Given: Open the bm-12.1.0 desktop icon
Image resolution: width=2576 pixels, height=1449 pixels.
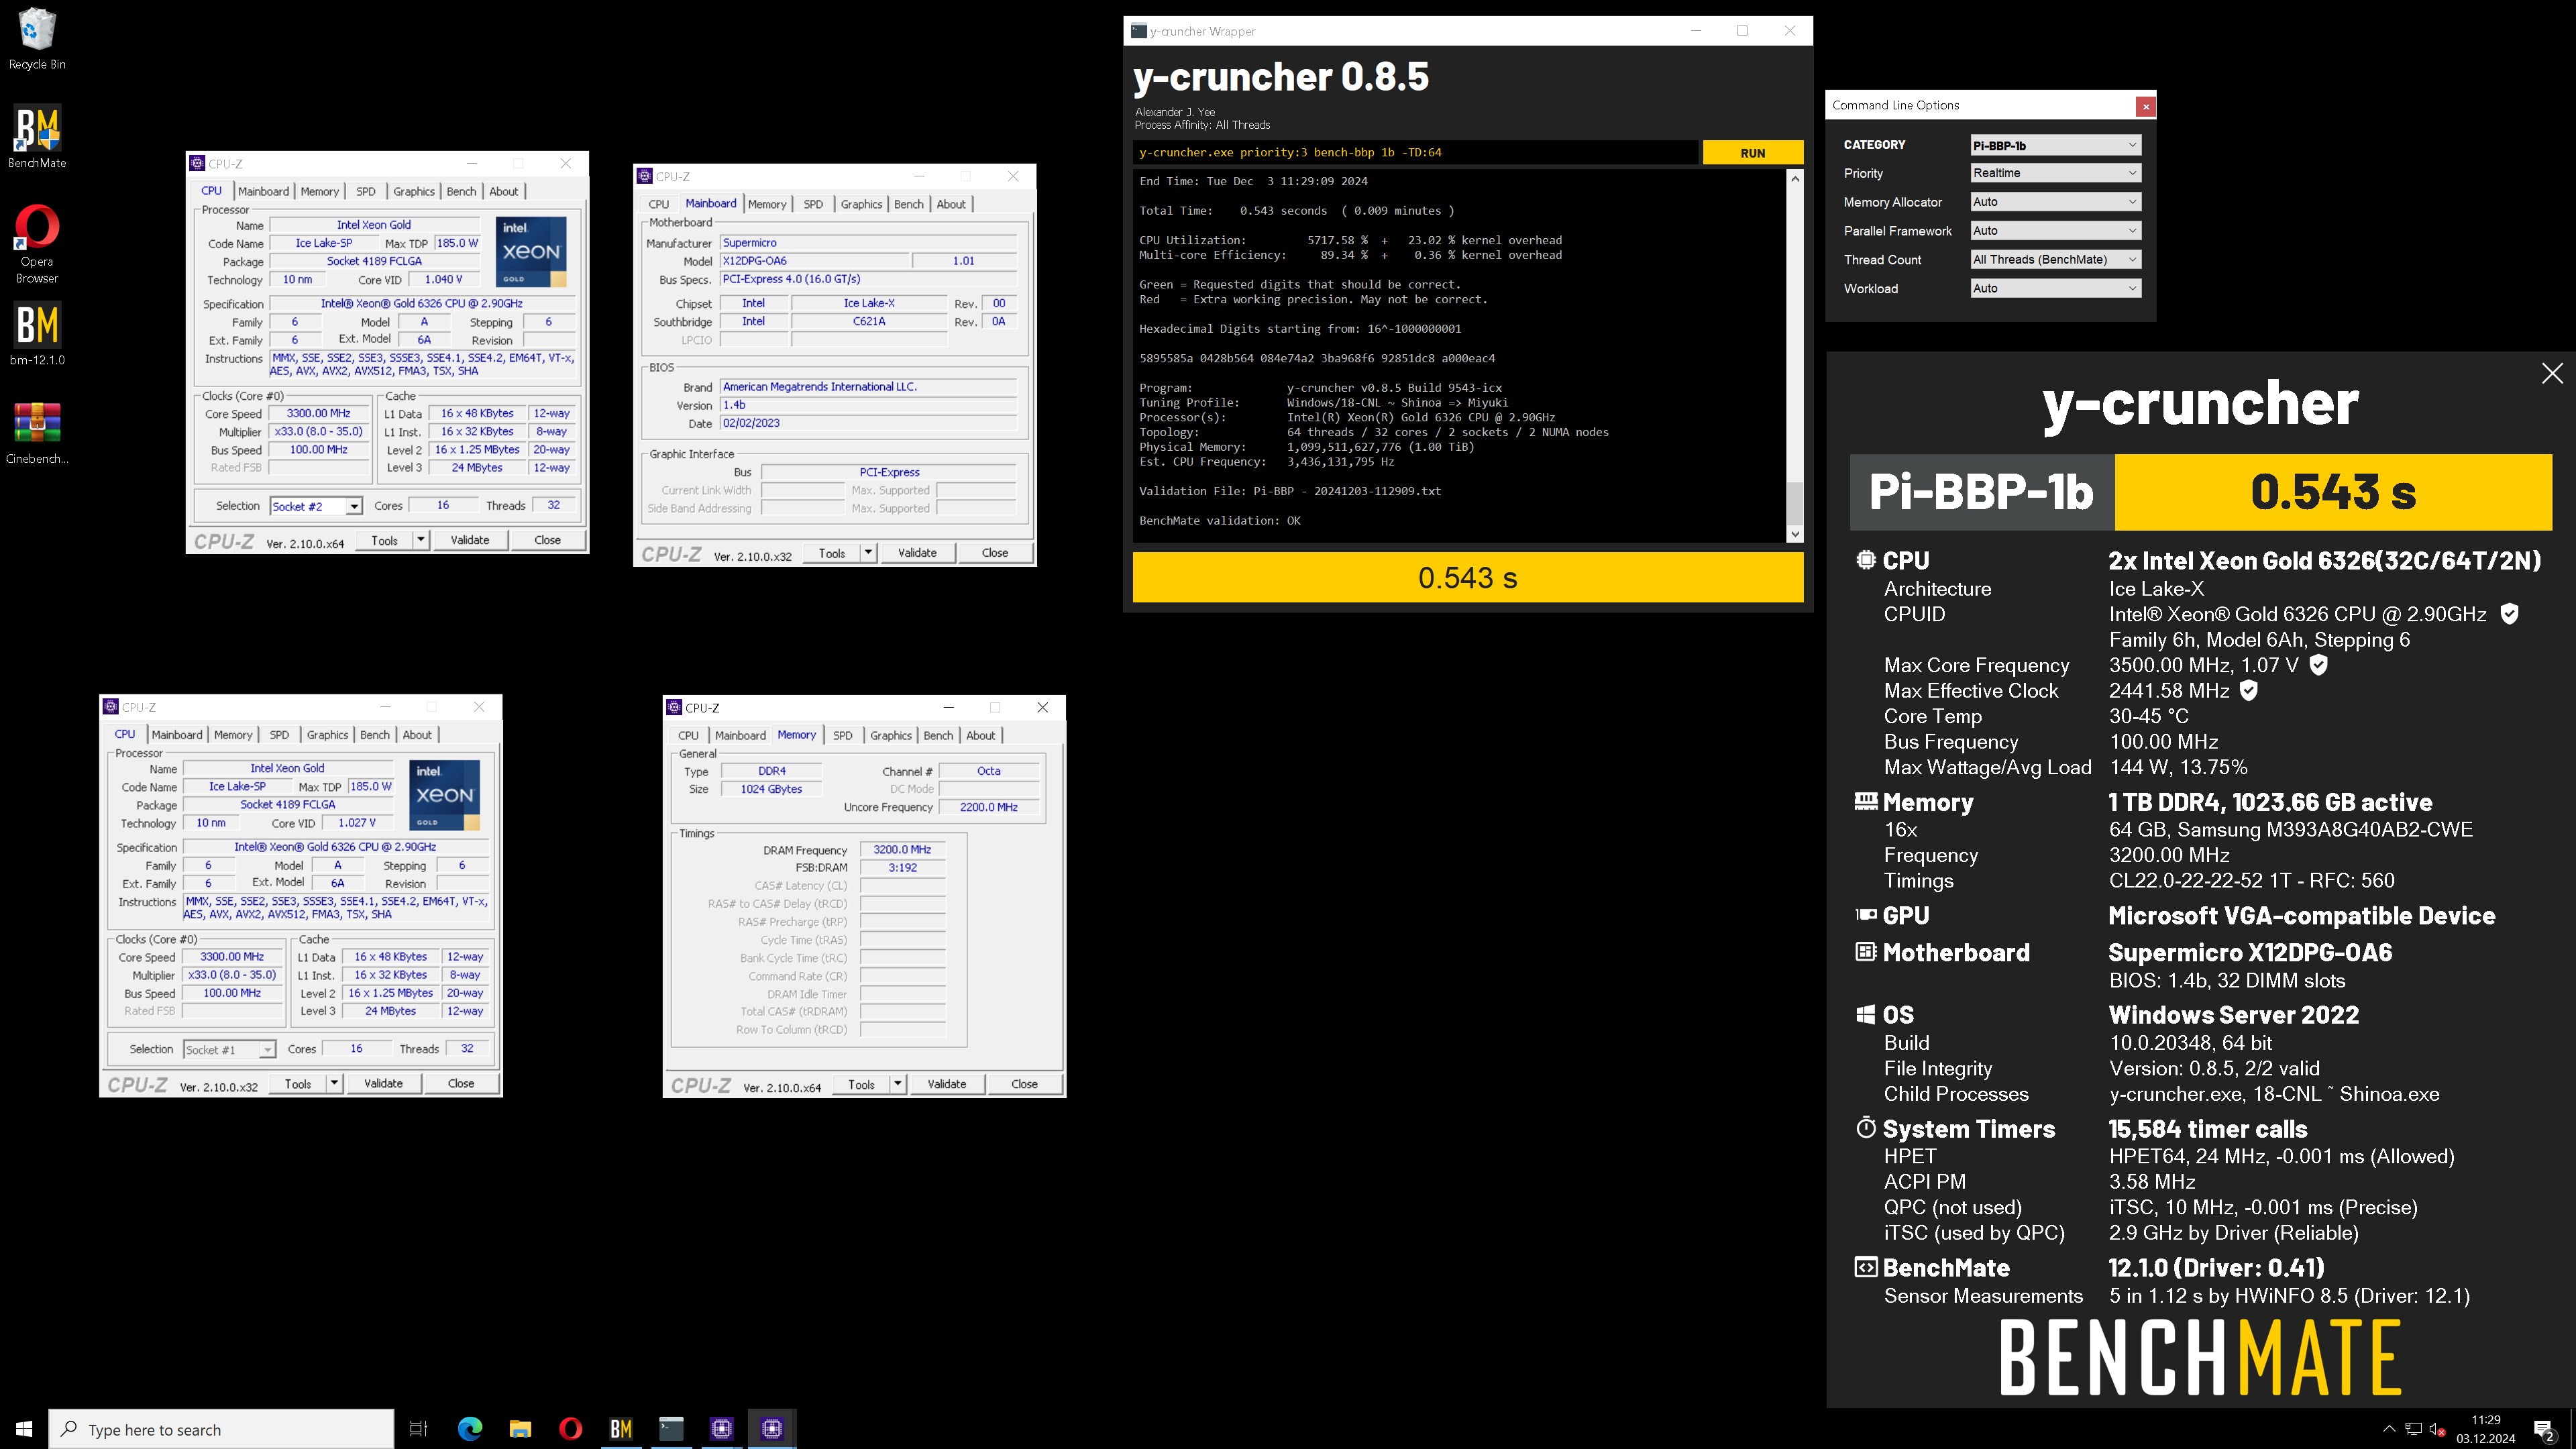Looking at the screenshot, I should pos(37,333).
